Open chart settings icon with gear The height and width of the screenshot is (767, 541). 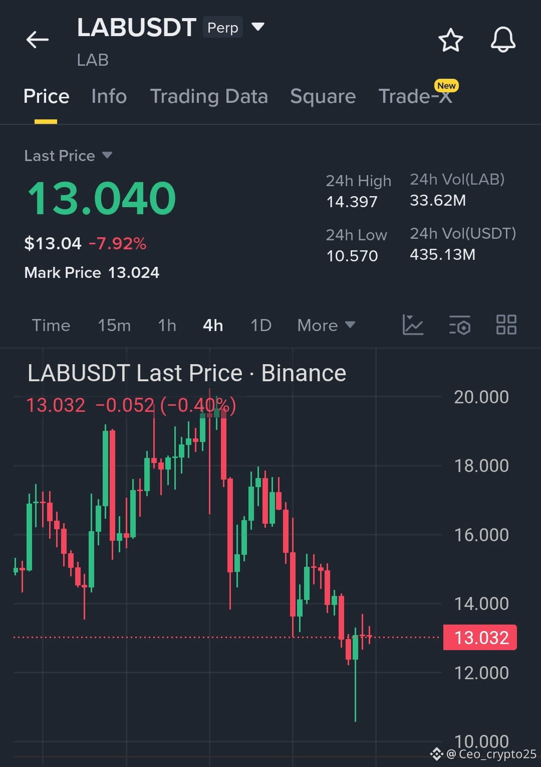tap(460, 325)
